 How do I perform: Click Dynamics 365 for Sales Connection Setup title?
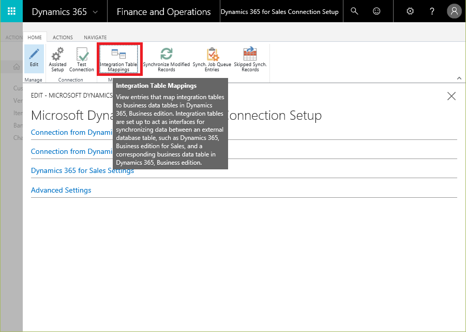coord(280,12)
